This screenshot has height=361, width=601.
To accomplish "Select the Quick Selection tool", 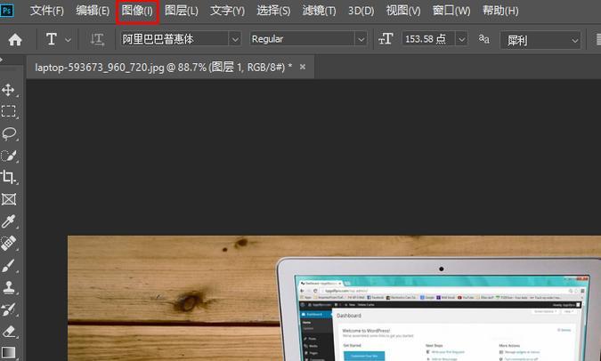I will pos(8,156).
